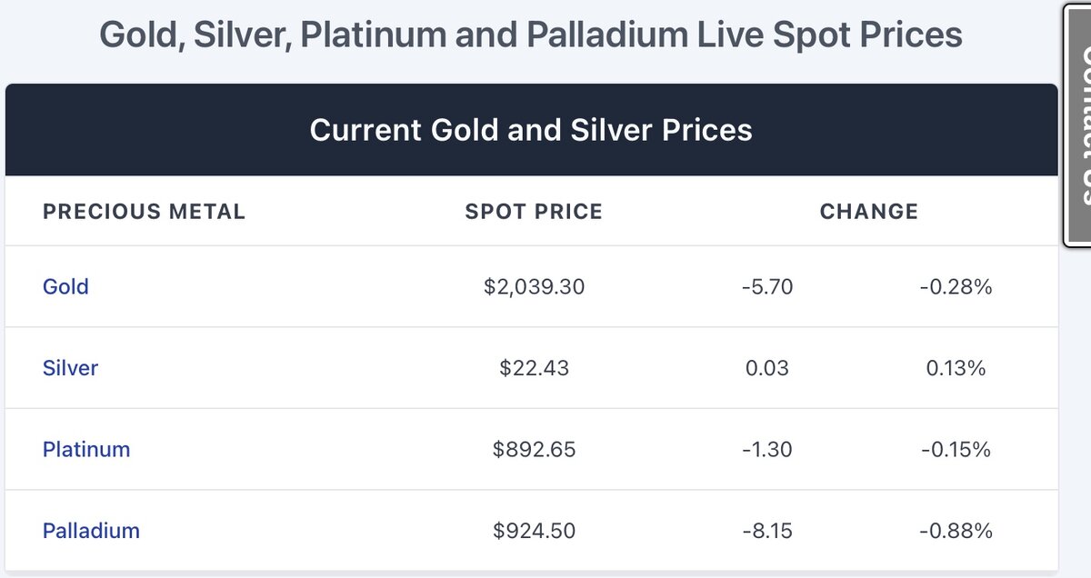Click the Silver spot price $22.43

pyautogui.click(x=534, y=368)
